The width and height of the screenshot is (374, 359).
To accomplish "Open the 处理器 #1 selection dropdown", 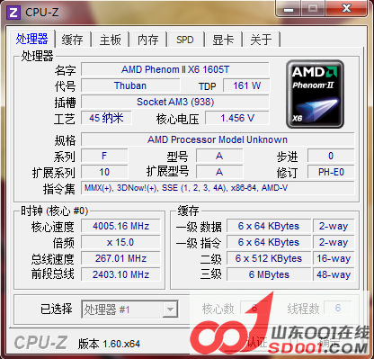I will (x=129, y=310).
